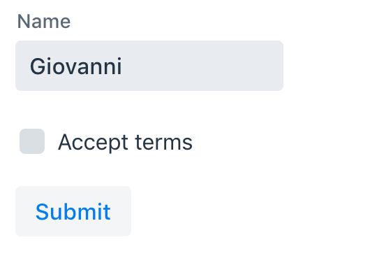
Task: Click just after Giovanni in the Name input
Action: pos(124,66)
